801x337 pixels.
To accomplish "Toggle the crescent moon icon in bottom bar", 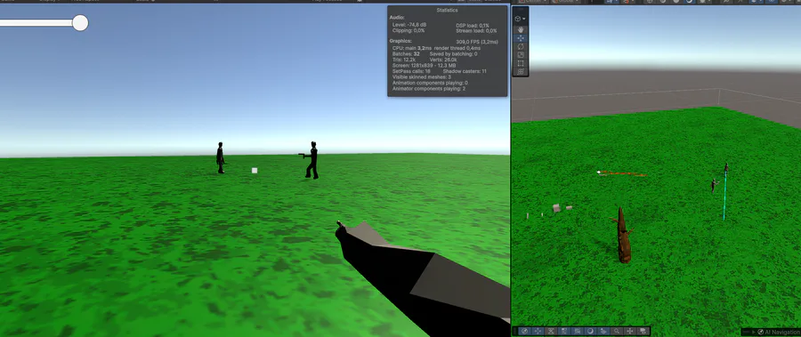I will click(x=591, y=331).
